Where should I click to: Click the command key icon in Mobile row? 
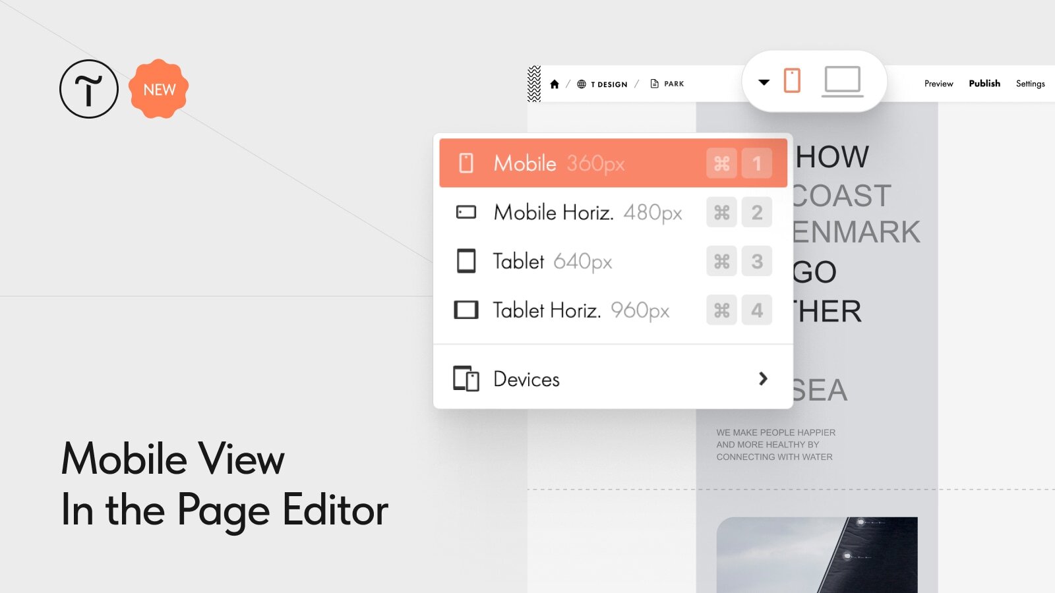point(722,163)
